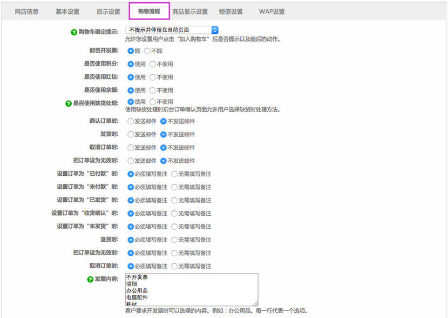448x318 pixels.
Task: Select 发送邮件 for 把订单设为无效时
Action: [x=131, y=161]
